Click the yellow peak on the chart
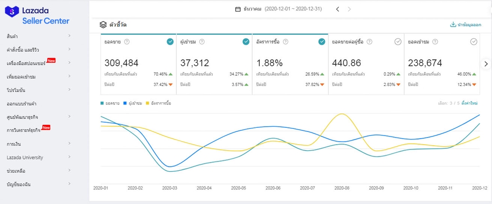This screenshot has height=204, width=492. pos(342,114)
